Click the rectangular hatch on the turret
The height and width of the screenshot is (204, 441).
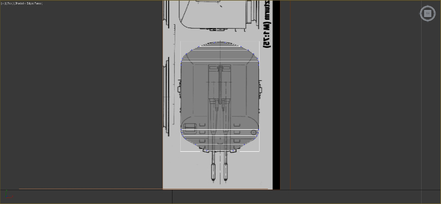tap(190, 128)
